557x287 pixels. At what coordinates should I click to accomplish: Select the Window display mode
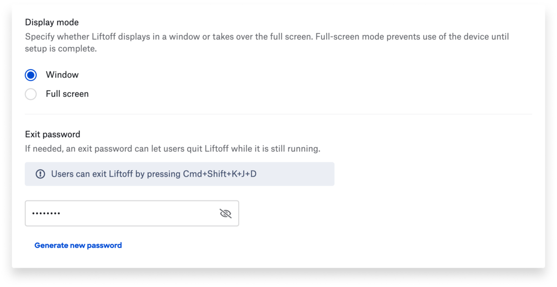pos(30,74)
